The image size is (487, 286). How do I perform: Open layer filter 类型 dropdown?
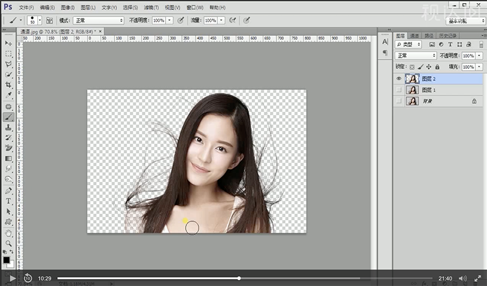(x=408, y=44)
